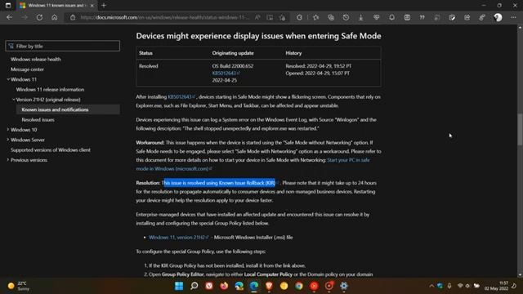Screen dimensions: 523x294
Task: Click the read aloud icon in address bar
Action: click(x=257, y=17)
